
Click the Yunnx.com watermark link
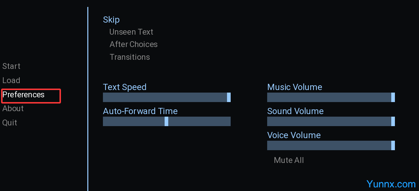point(391,184)
